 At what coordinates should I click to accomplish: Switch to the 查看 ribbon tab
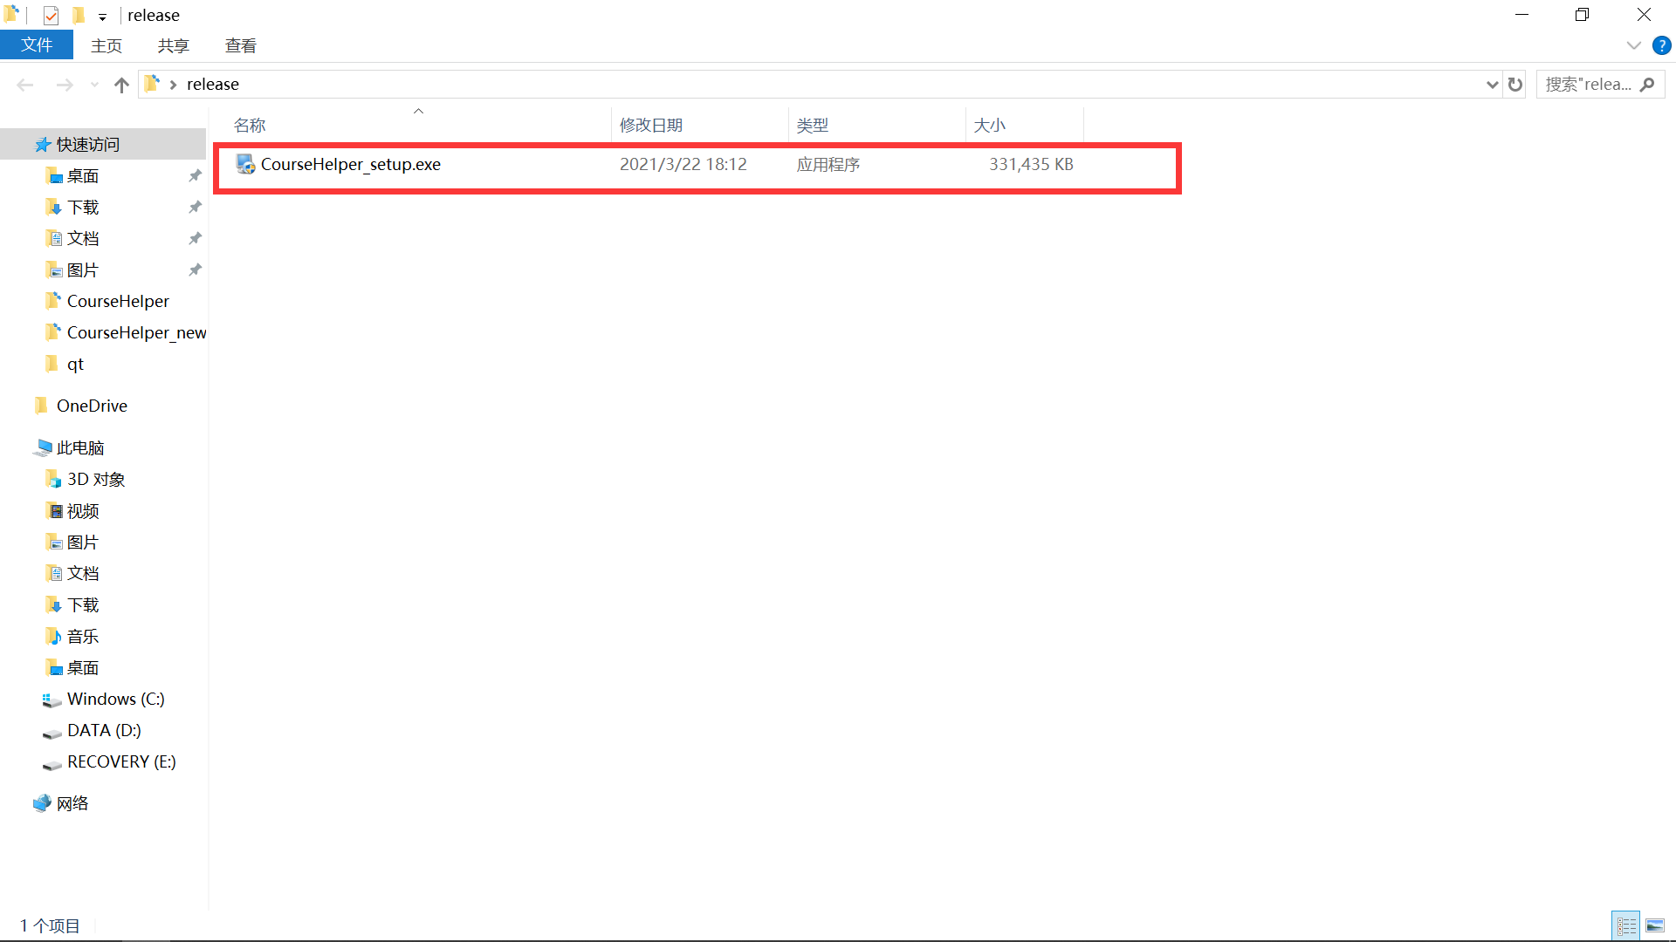tap(240, 45)
